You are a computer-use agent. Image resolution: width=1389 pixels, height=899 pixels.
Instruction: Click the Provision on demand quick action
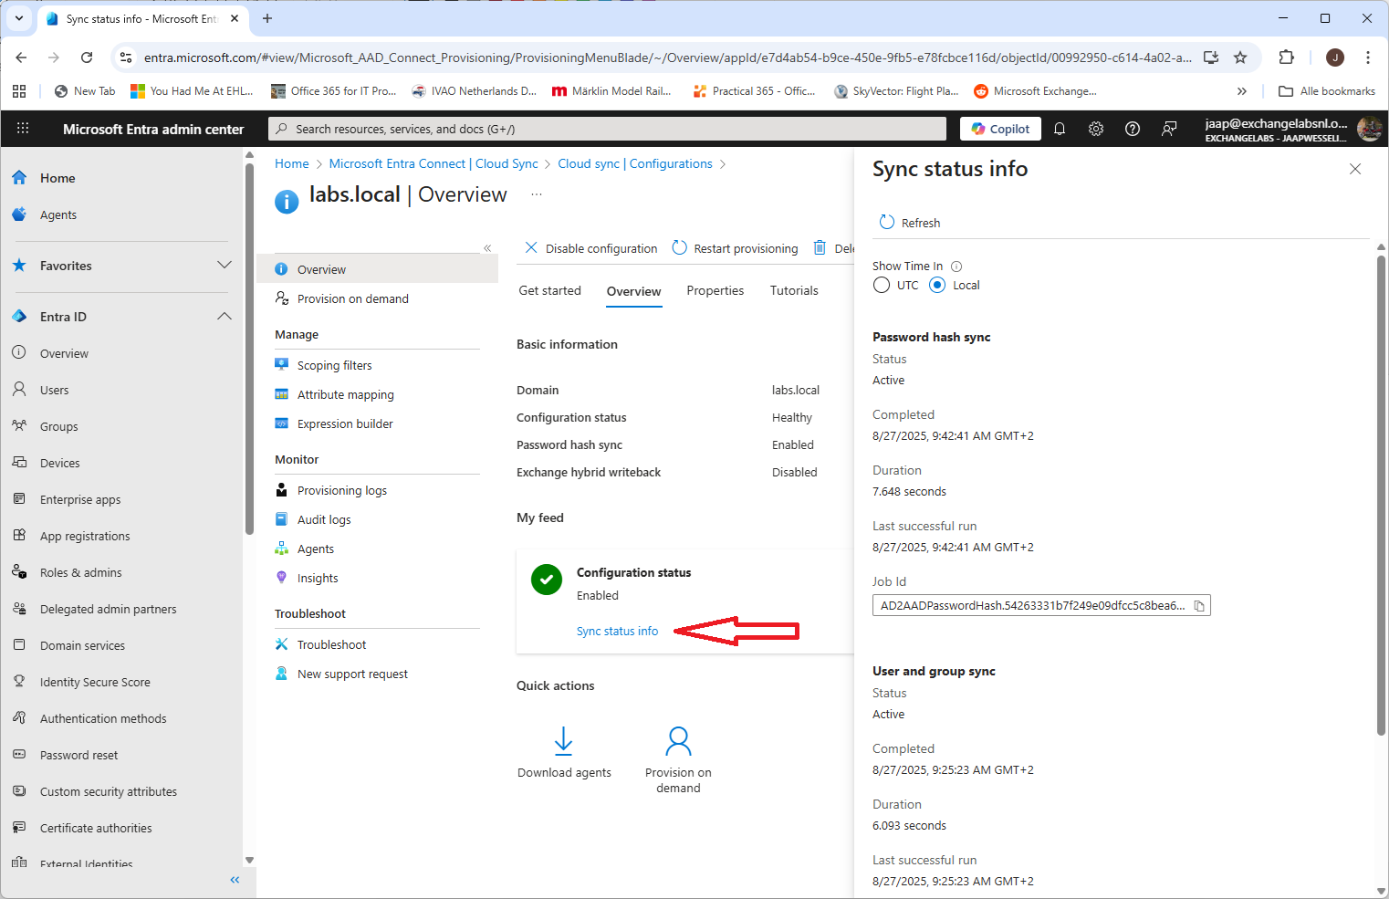coord(678,741)
